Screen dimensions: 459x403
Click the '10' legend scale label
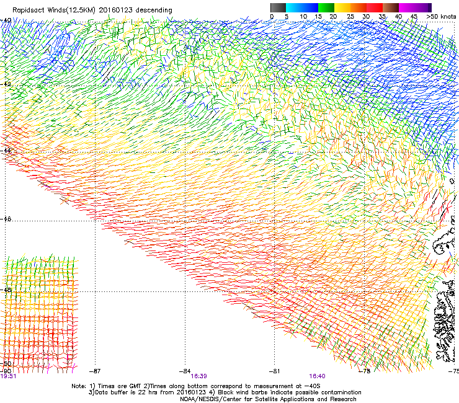click(x=303, y=17)
